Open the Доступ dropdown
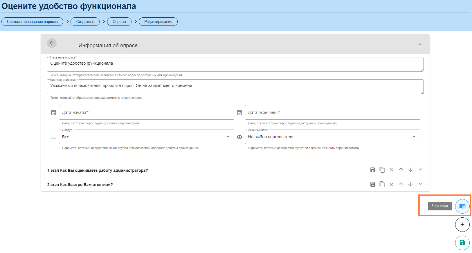The height and width of the screenshot is (253, 472). (146, 137)
